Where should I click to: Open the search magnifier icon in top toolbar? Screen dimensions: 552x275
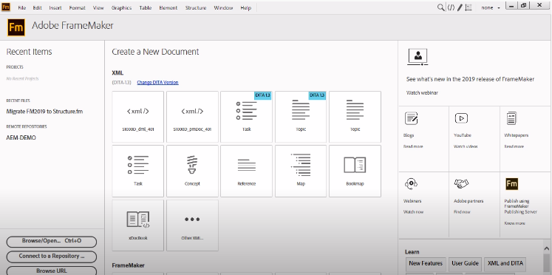440,7
